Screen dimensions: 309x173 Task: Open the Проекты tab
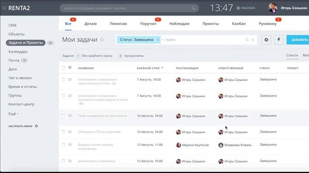(x=211, y=24)
